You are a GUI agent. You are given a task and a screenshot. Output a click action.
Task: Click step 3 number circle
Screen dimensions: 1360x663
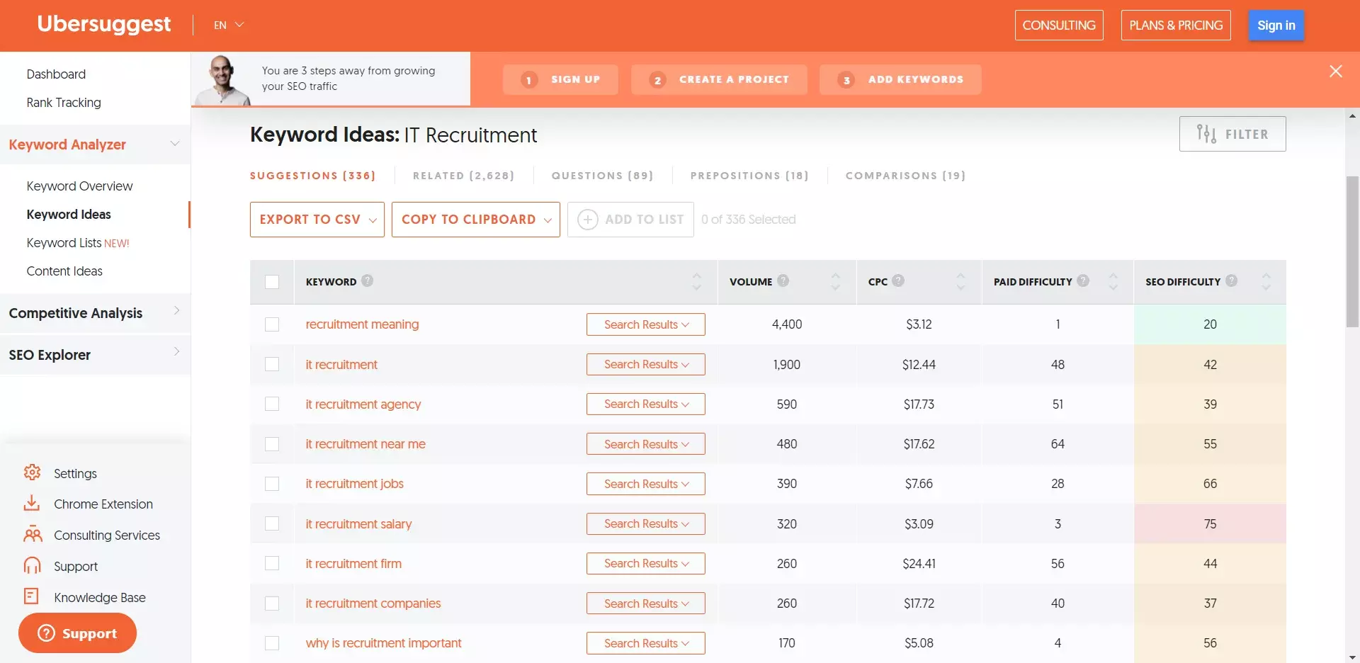coord(846,80)
